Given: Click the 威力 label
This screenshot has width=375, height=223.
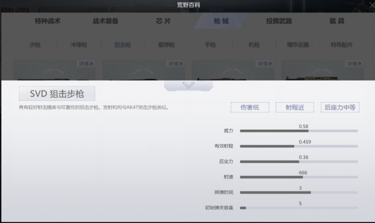Looking at the screenshot, I should 228,131.
